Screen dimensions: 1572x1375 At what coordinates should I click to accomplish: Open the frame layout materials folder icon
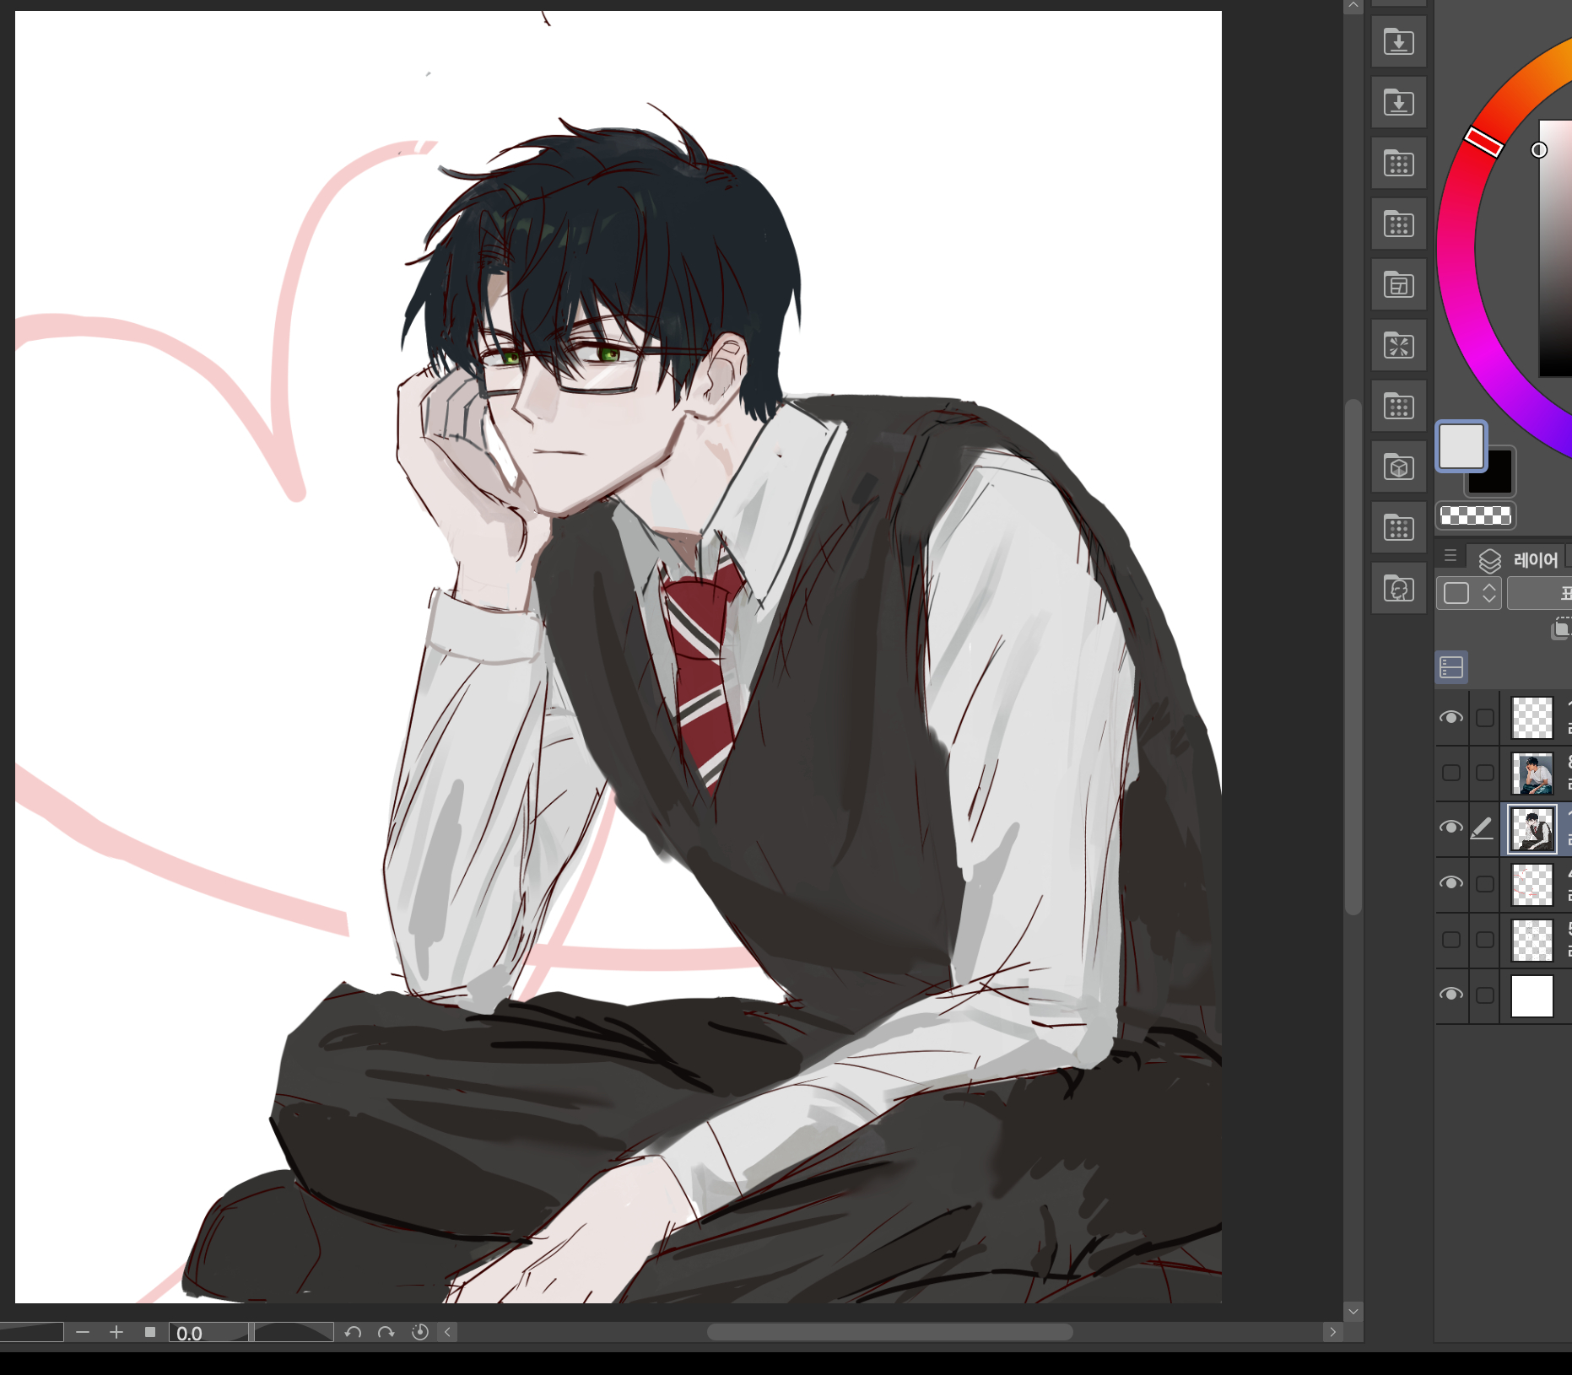(x=1398, y=285)
